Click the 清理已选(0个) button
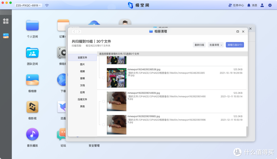Screen dimensions: 277x159 235,45
